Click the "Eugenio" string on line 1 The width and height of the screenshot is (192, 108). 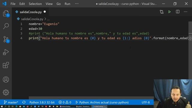pos(51,24)
